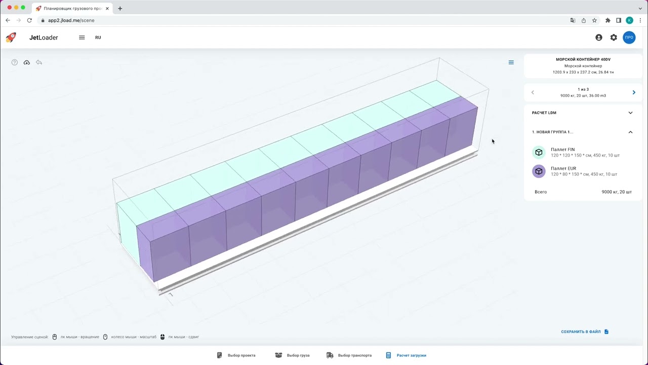The height and width of the screenshot is (365, 648).
Task: Go to next container with right arrow
Action: click(634, 92)
